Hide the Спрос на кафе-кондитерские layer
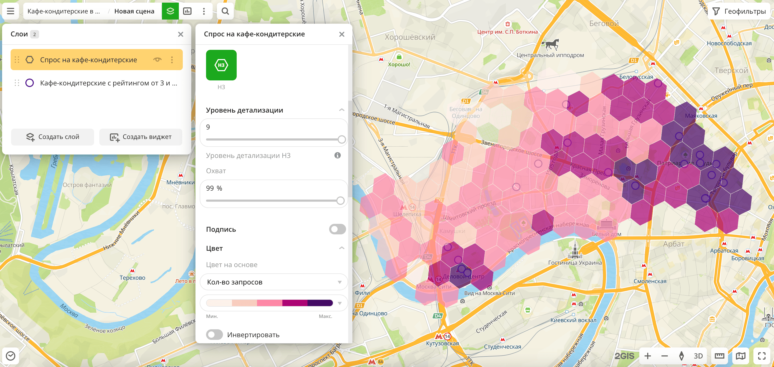The width and height of the screenshot is (774, 367). click(x=157, y=60)
